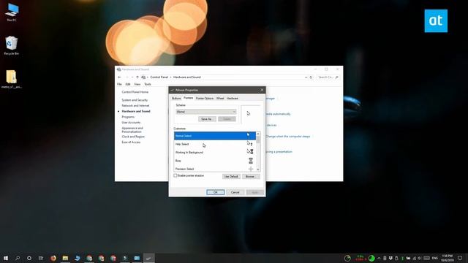
Task: Go back in Control Panel window
Action: [x=119, y=77]
